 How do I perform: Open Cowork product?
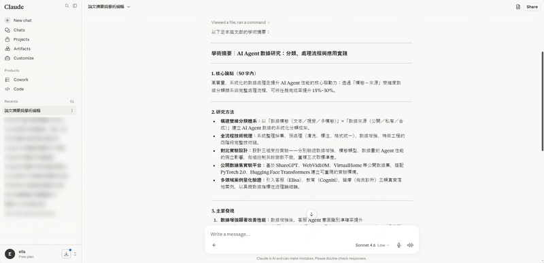point(21,79)
